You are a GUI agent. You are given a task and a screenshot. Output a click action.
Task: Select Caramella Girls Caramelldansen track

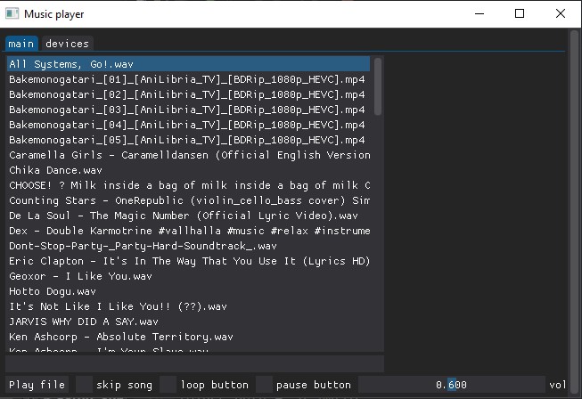coord(188,155)
